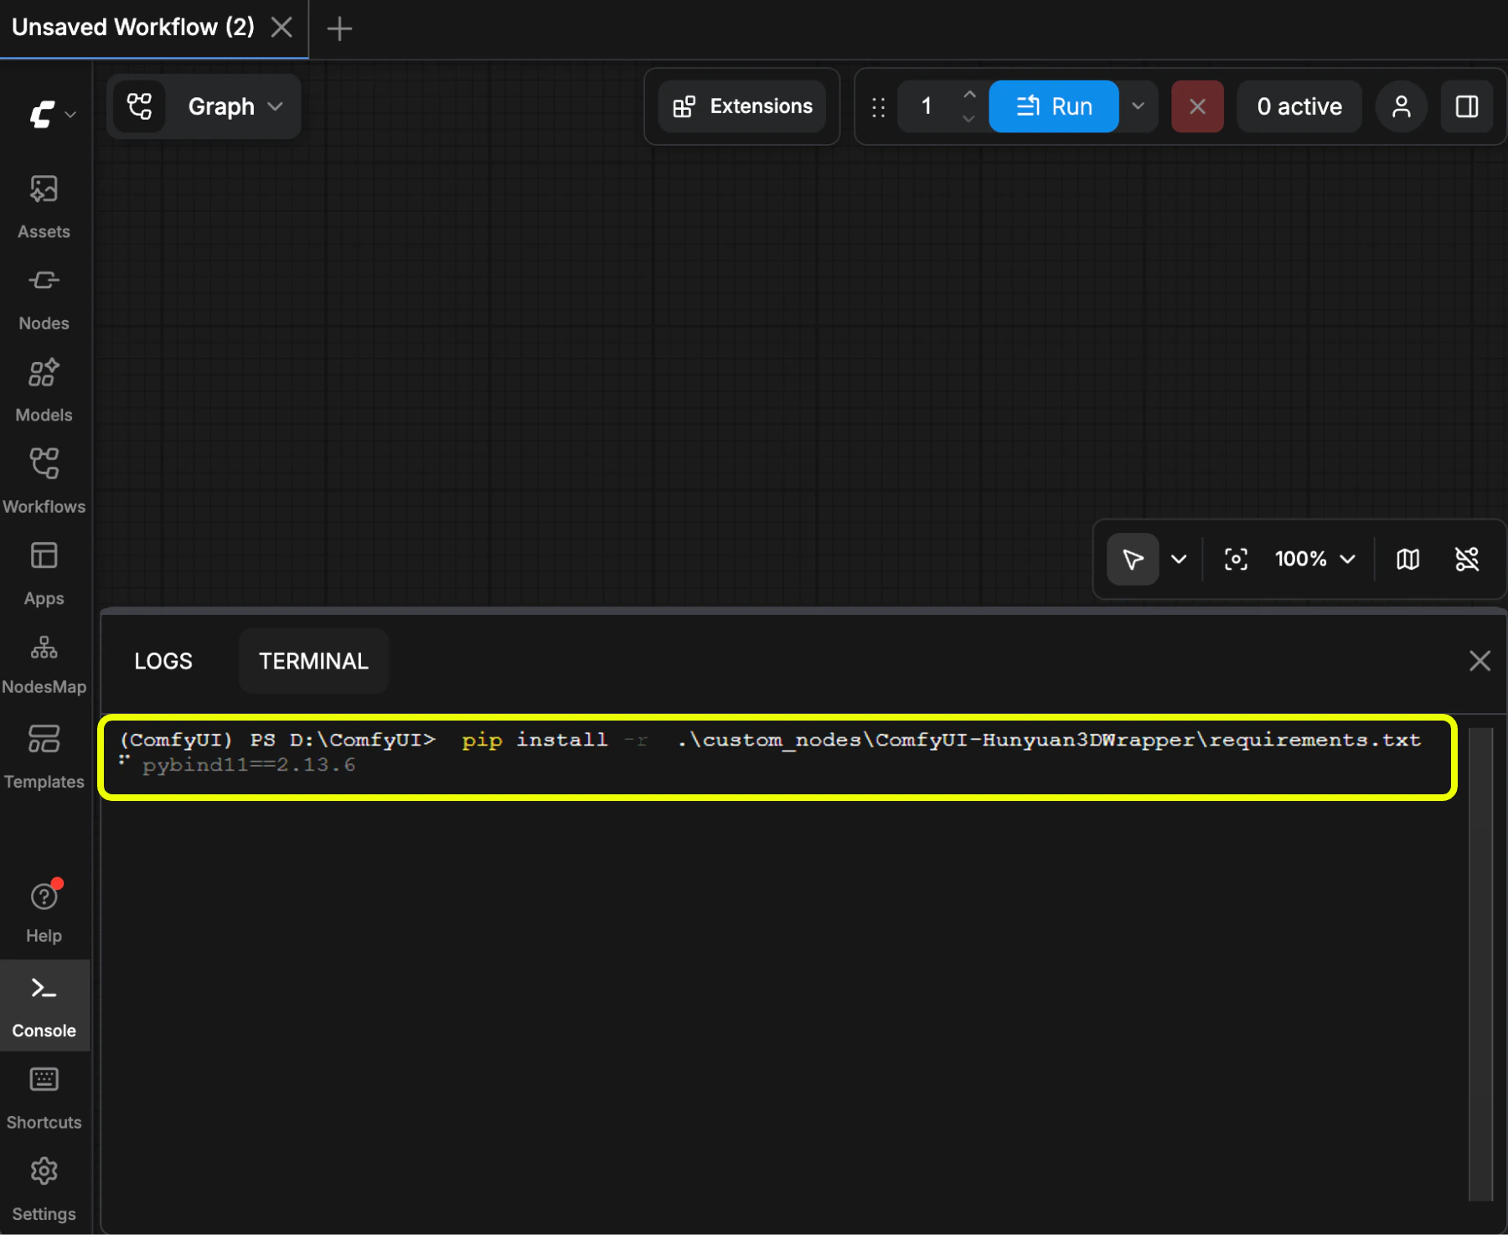The width and height of the screenshot is (1508, 1235).
Task: Switch to the LOGS tab
Action: pos(163,660)
